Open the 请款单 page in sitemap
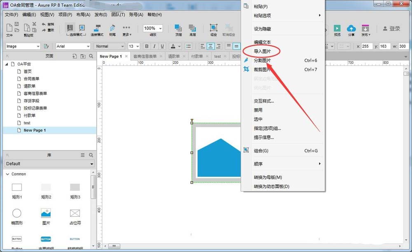Viewport: 412px width, 252px height. click(29, 86)
